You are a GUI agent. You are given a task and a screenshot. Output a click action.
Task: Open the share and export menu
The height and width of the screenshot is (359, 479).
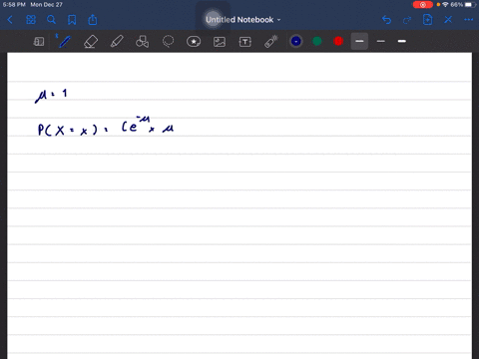coord(93,20)
